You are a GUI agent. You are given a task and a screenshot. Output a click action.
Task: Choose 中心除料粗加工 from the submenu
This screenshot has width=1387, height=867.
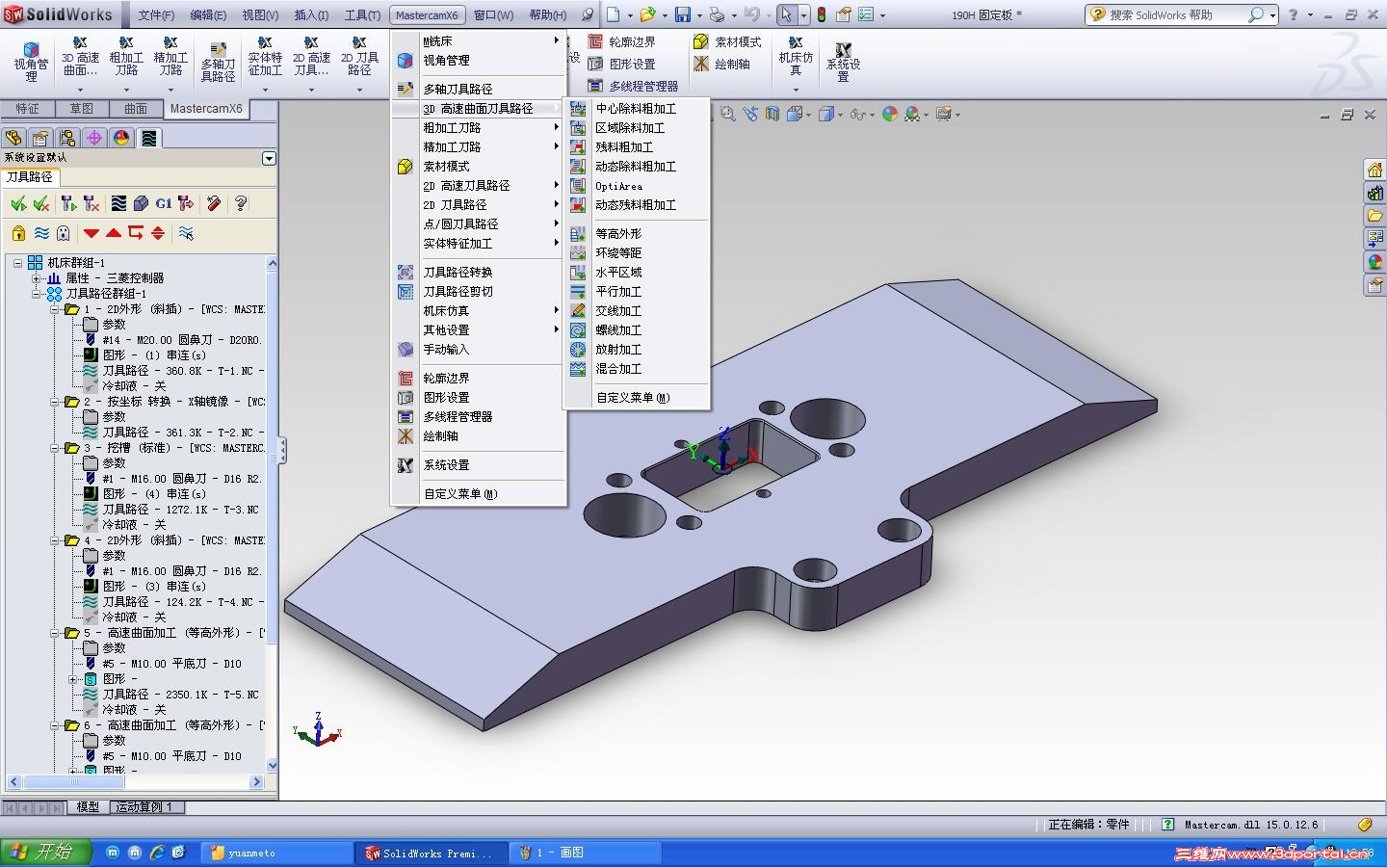pos(637,109)
